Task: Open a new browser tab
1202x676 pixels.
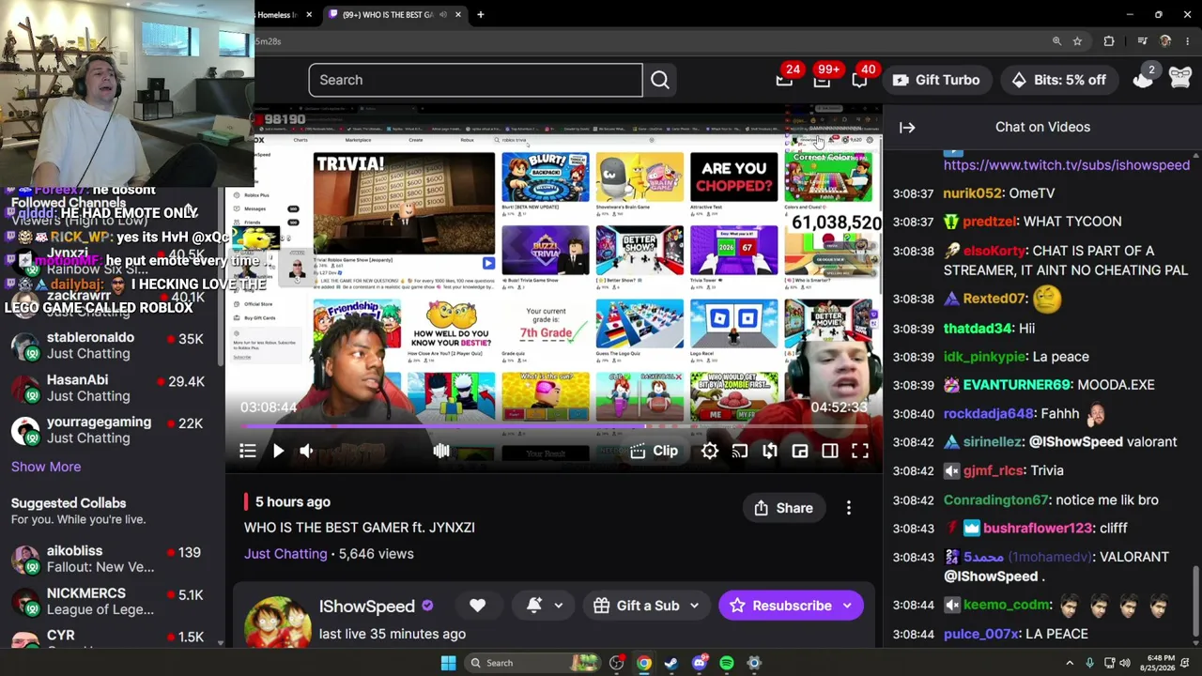Action: tap(481, 15)
